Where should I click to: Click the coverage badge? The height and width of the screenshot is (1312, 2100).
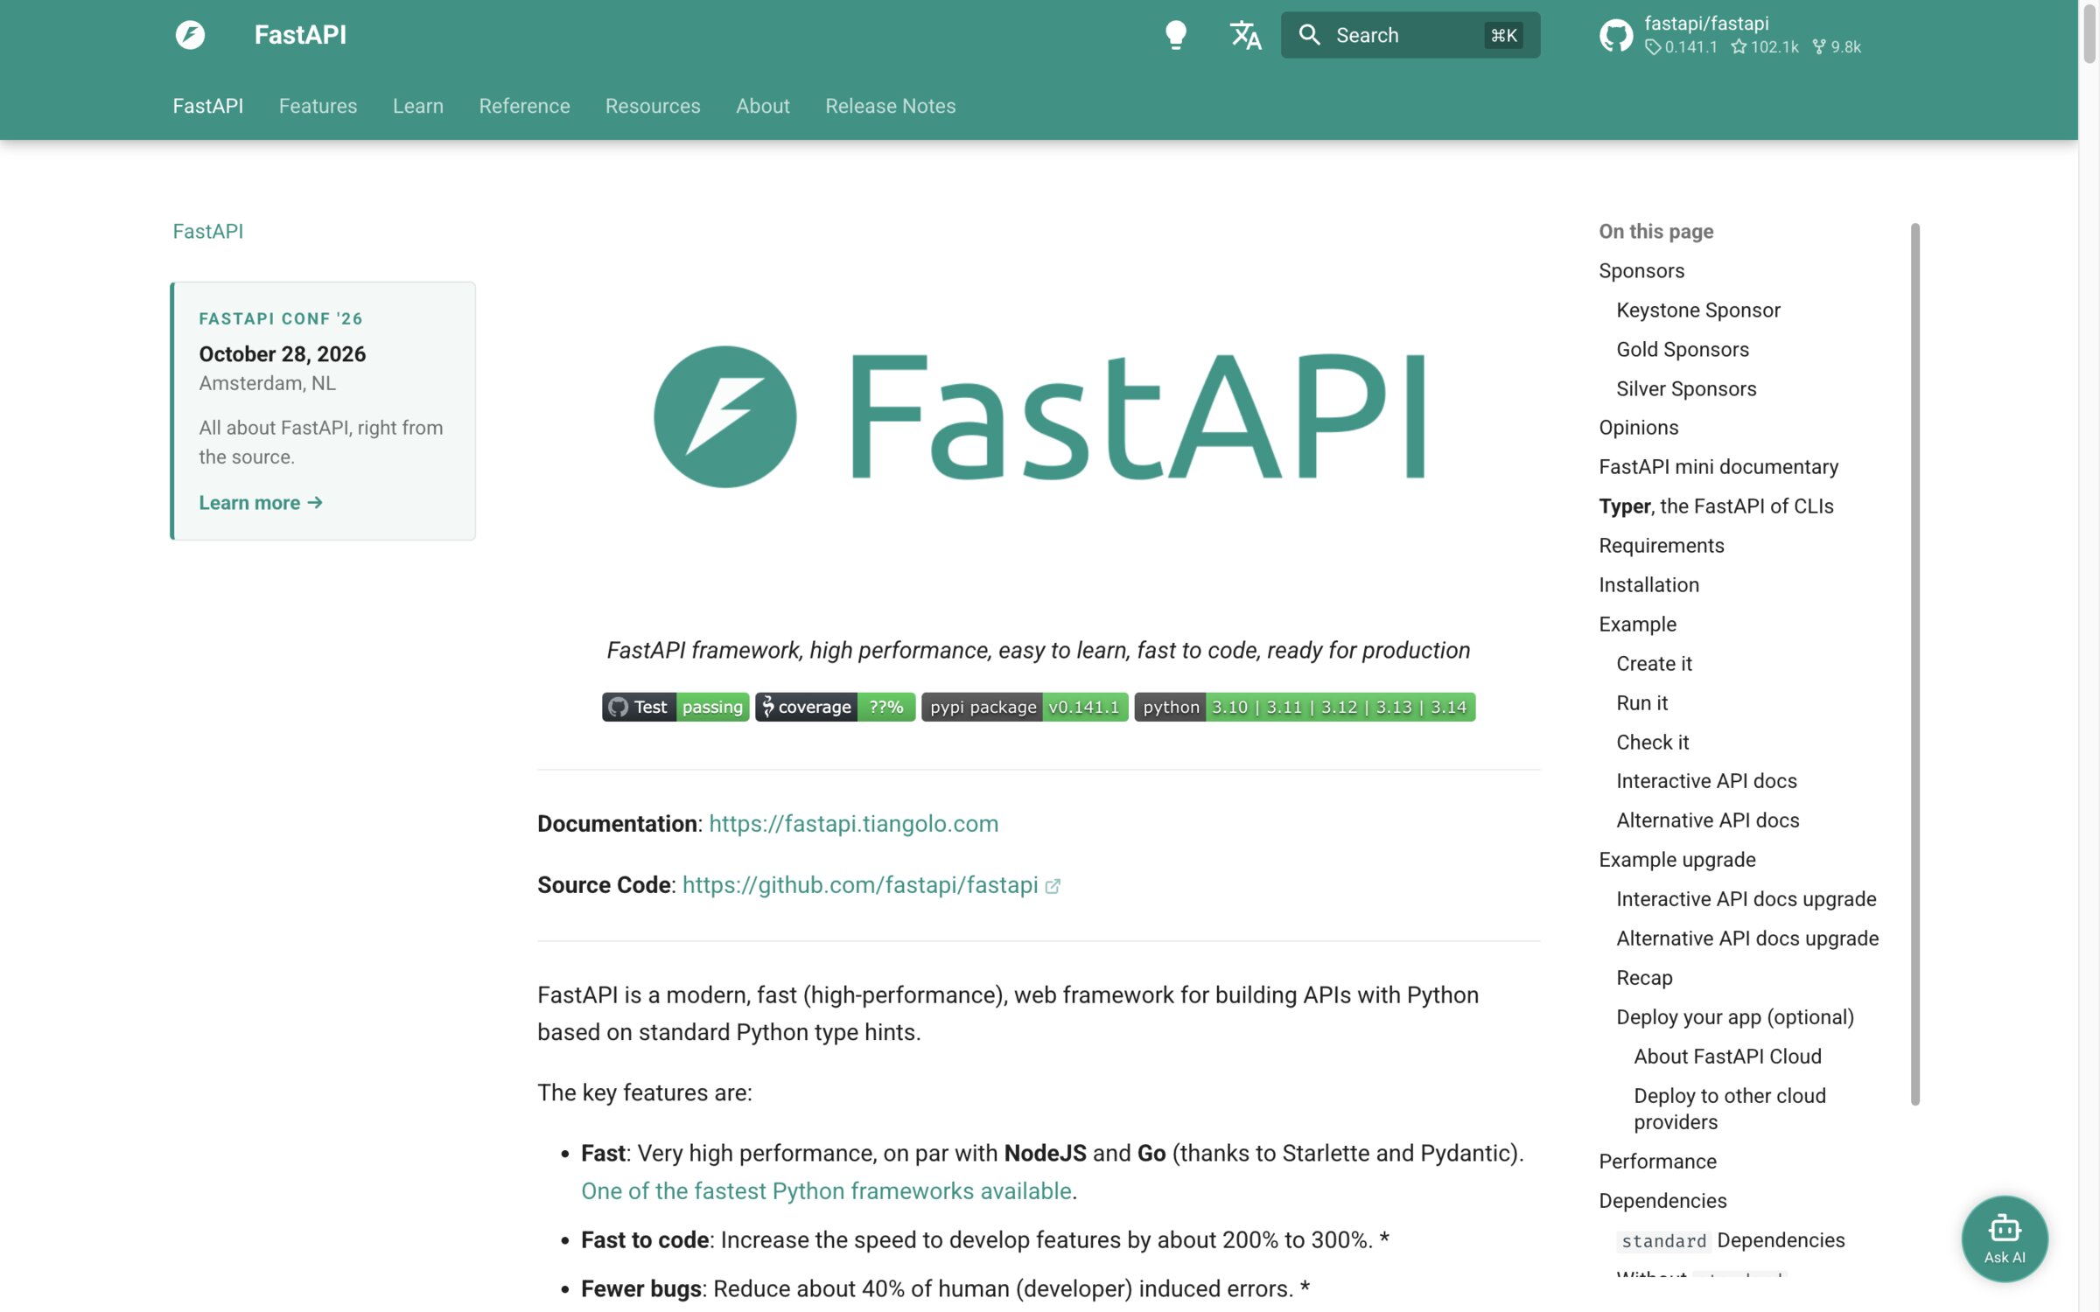[x=835, y=707]
